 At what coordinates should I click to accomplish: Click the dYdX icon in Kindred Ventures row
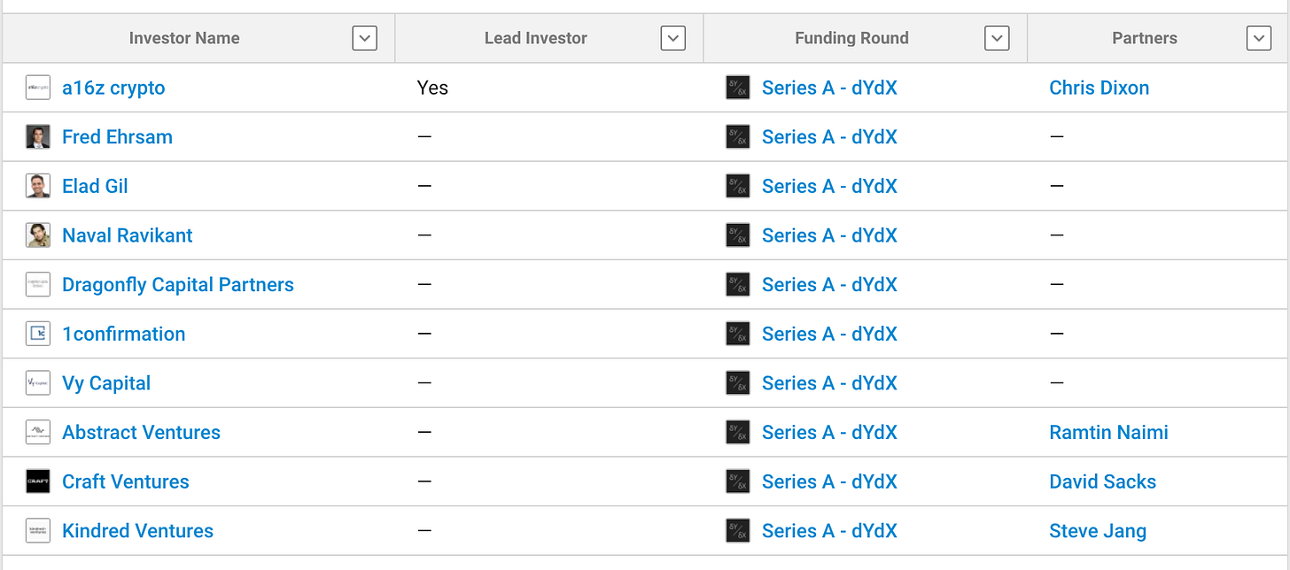pos(738,531)
